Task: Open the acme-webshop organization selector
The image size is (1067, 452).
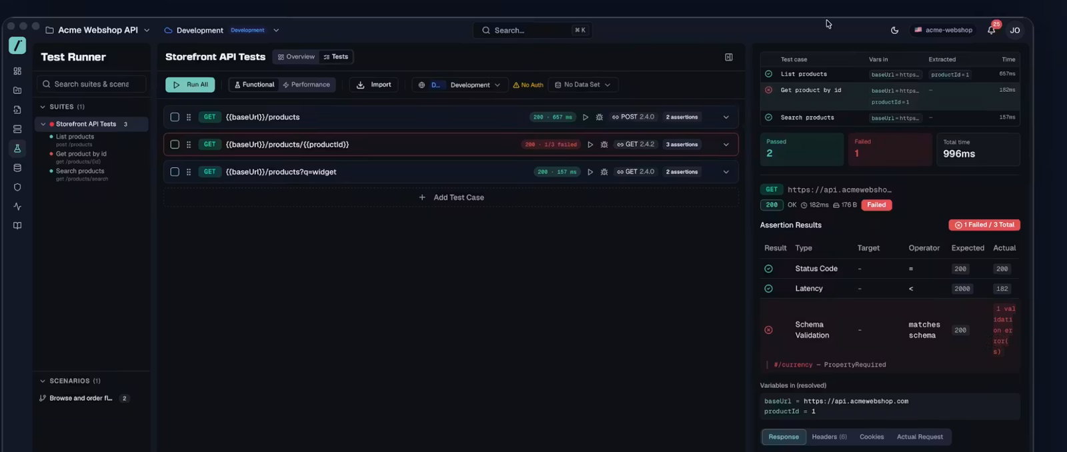Action: point(943,30)
